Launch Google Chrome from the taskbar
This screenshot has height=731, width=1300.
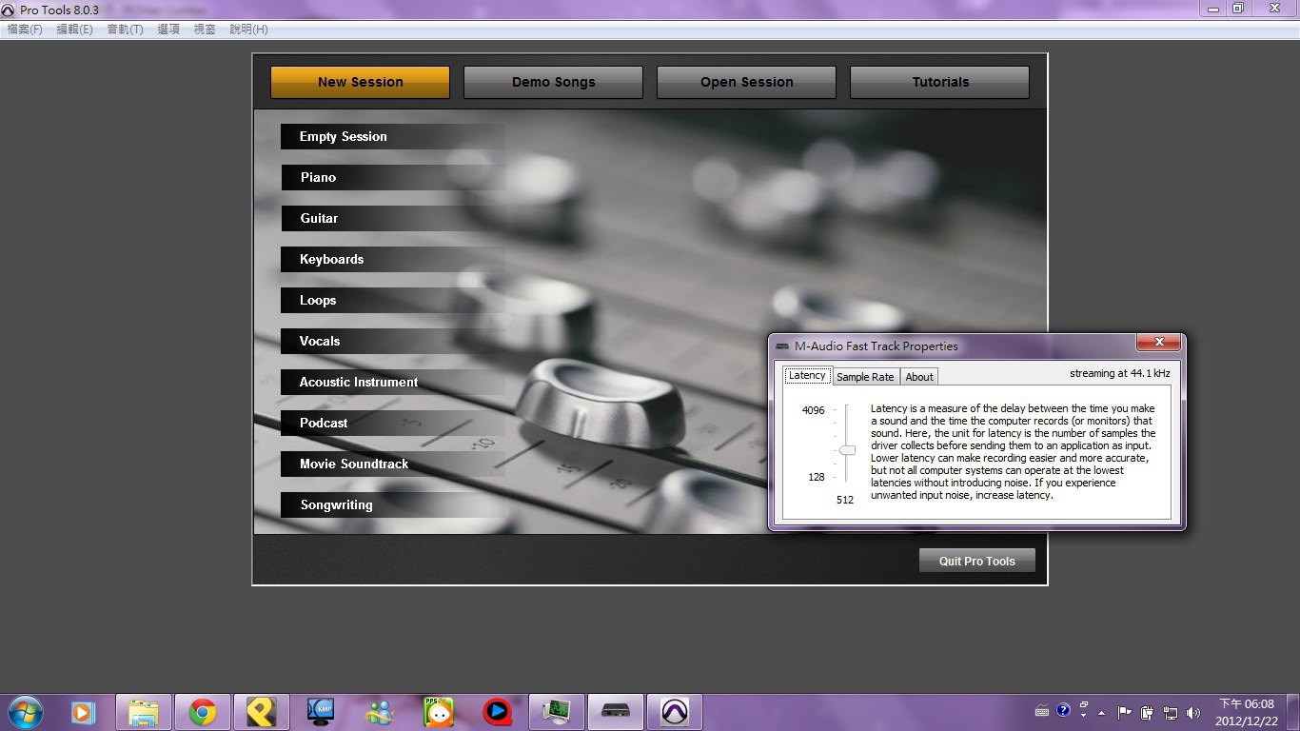pyautogui.click(x=202, y=712)
